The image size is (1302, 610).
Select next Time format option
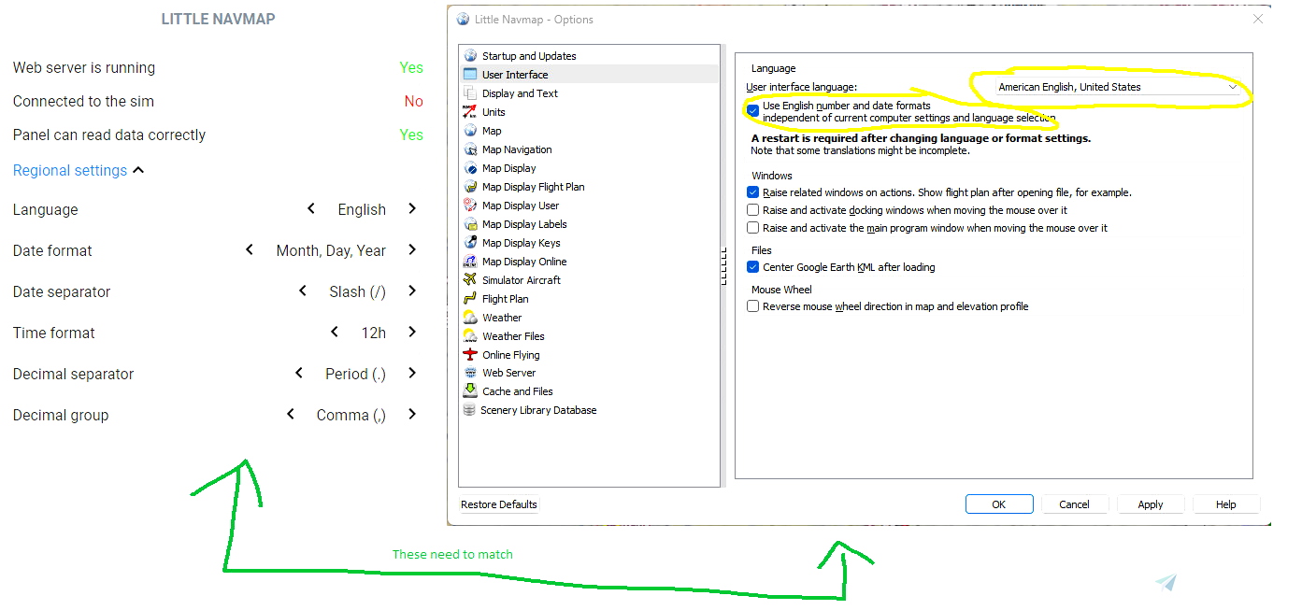pyautogui.click(x=412, y=333)
